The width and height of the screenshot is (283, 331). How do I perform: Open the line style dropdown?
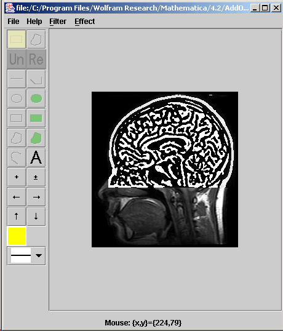pos(26,256)
